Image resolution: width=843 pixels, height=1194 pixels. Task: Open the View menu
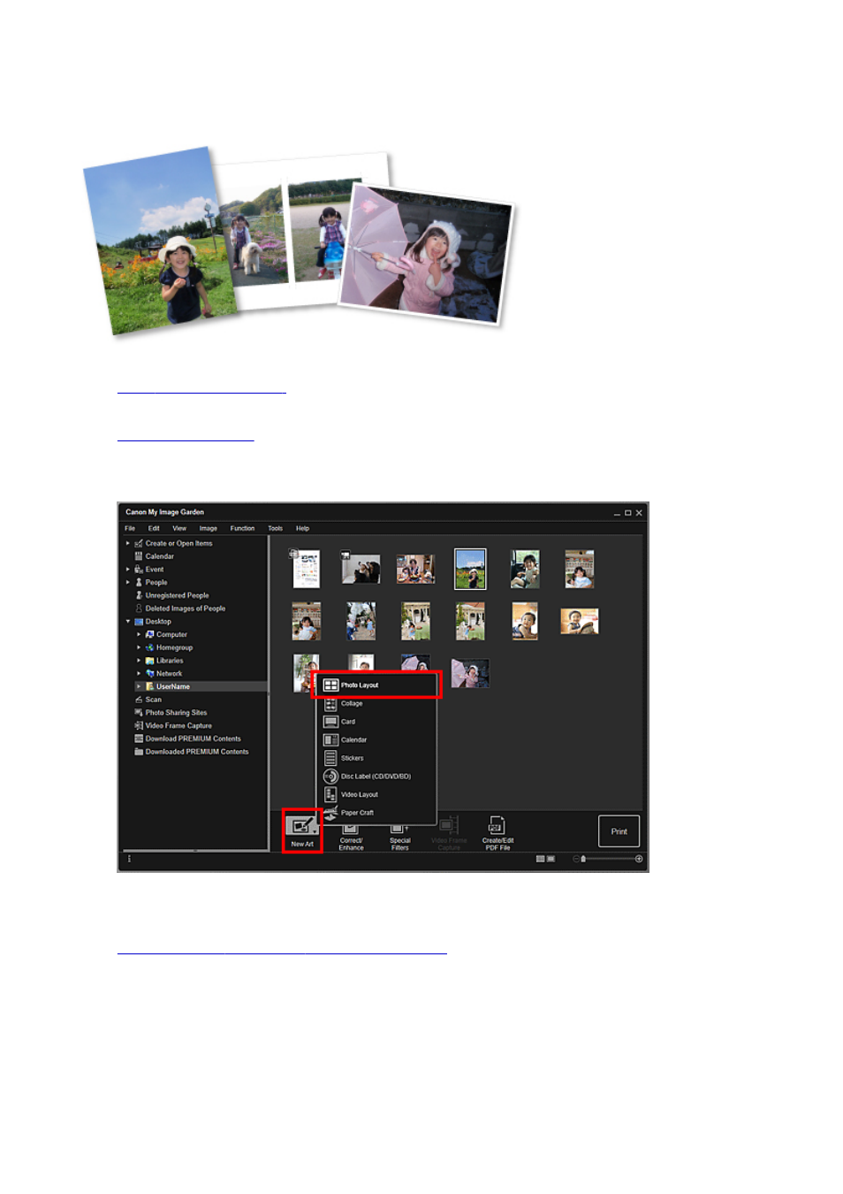coord(179,529)
